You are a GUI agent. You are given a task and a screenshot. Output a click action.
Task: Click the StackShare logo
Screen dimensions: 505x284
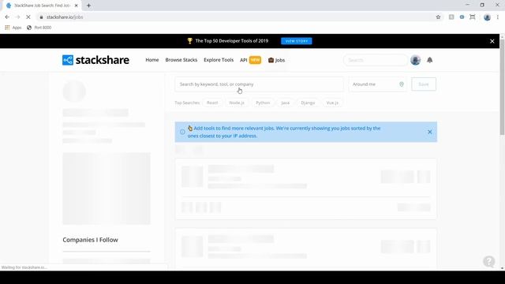point(95,60)
